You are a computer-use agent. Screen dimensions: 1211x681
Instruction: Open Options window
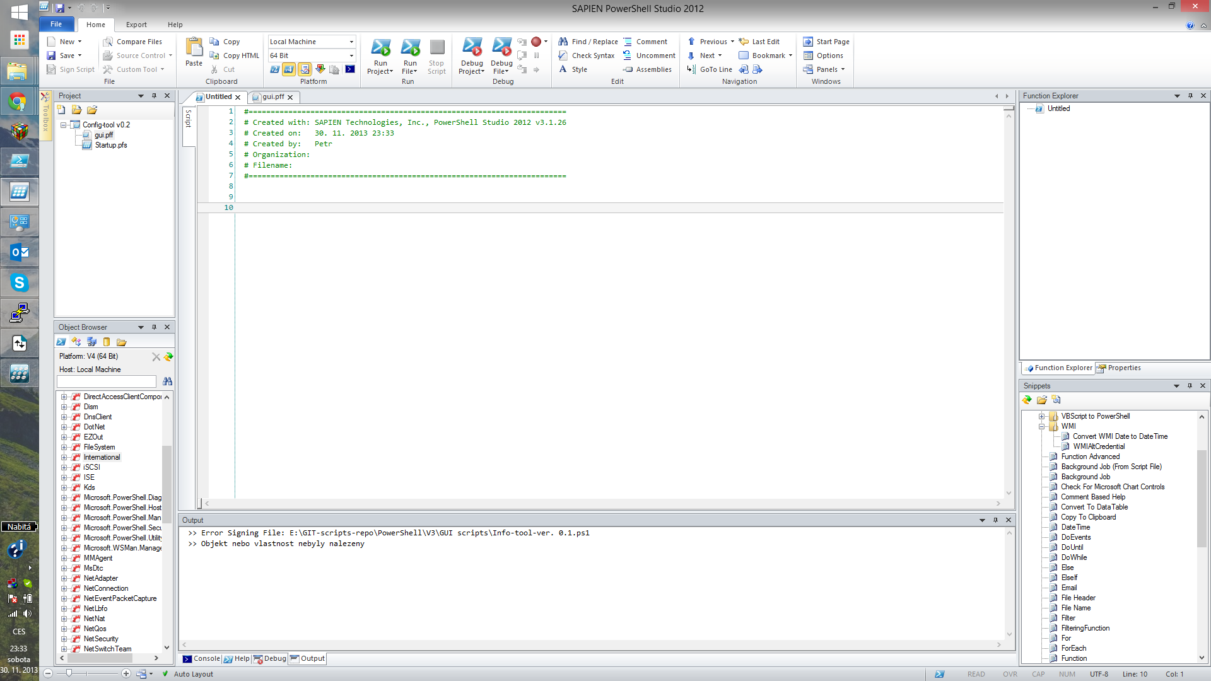point(823,55)
